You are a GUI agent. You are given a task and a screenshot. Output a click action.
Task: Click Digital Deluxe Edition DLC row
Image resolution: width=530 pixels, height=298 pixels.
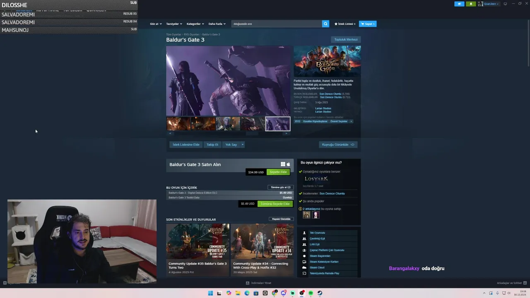[230, 193]
